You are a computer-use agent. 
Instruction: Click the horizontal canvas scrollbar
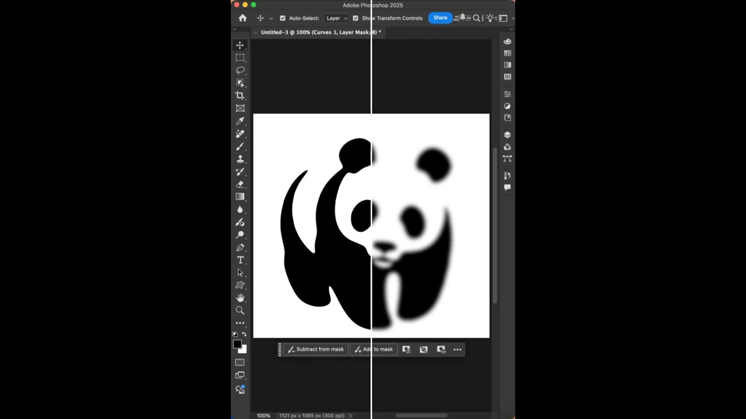tap(421, 416)
